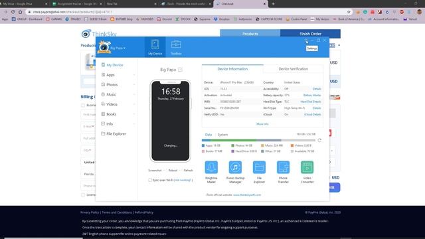Click Apps storage legend swatch
Viewport: 425px width, 239px height.
(x=203, y=145)
